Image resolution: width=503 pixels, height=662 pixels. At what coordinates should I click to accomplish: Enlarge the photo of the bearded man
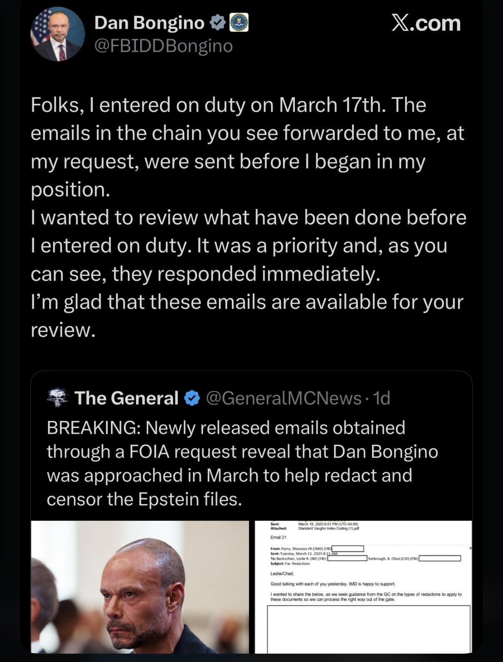tap(140, 586)
